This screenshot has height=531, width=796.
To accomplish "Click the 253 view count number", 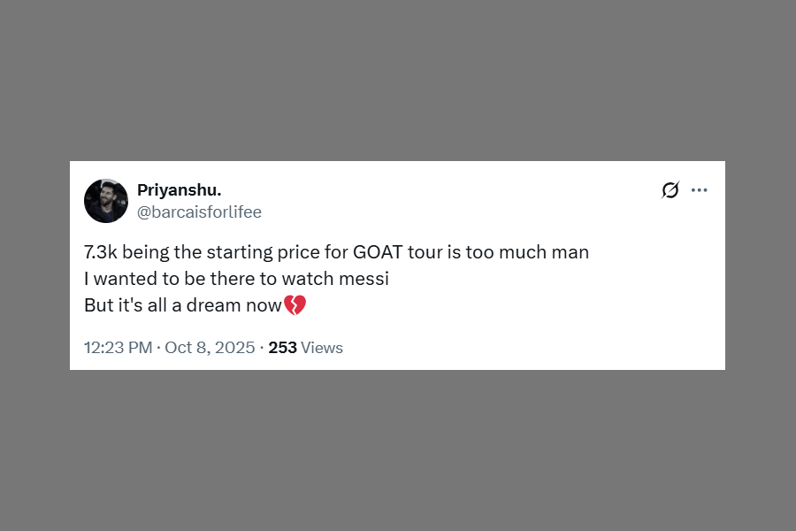I will (x=282, y=348).
